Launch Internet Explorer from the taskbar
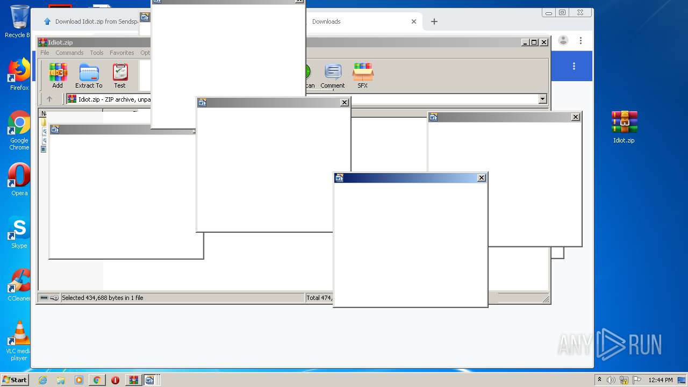Viewport: 688px width, 387px height. point(42,380)
